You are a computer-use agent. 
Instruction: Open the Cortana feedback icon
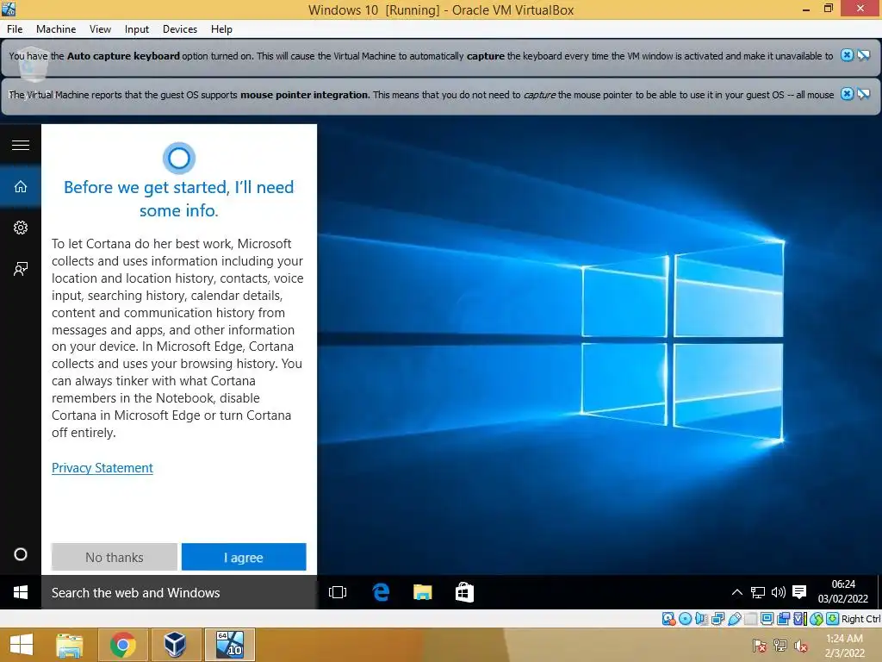[21, 269]
